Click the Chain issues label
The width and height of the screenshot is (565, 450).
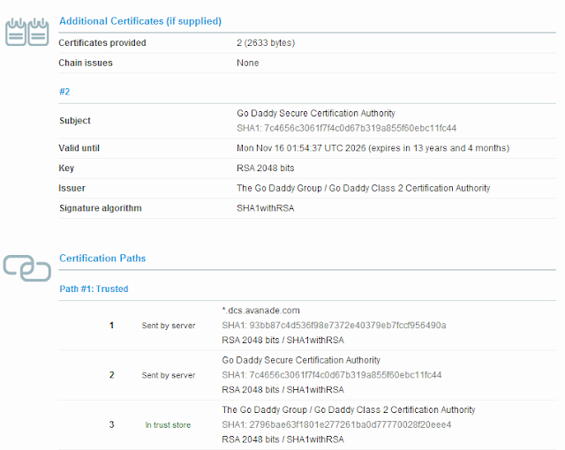[86, 63]
